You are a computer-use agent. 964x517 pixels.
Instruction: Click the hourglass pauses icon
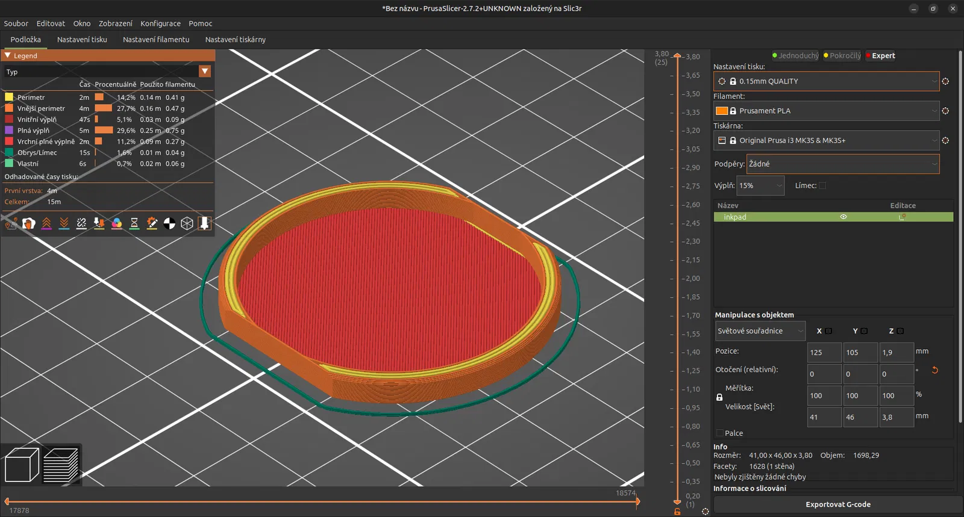134,224
